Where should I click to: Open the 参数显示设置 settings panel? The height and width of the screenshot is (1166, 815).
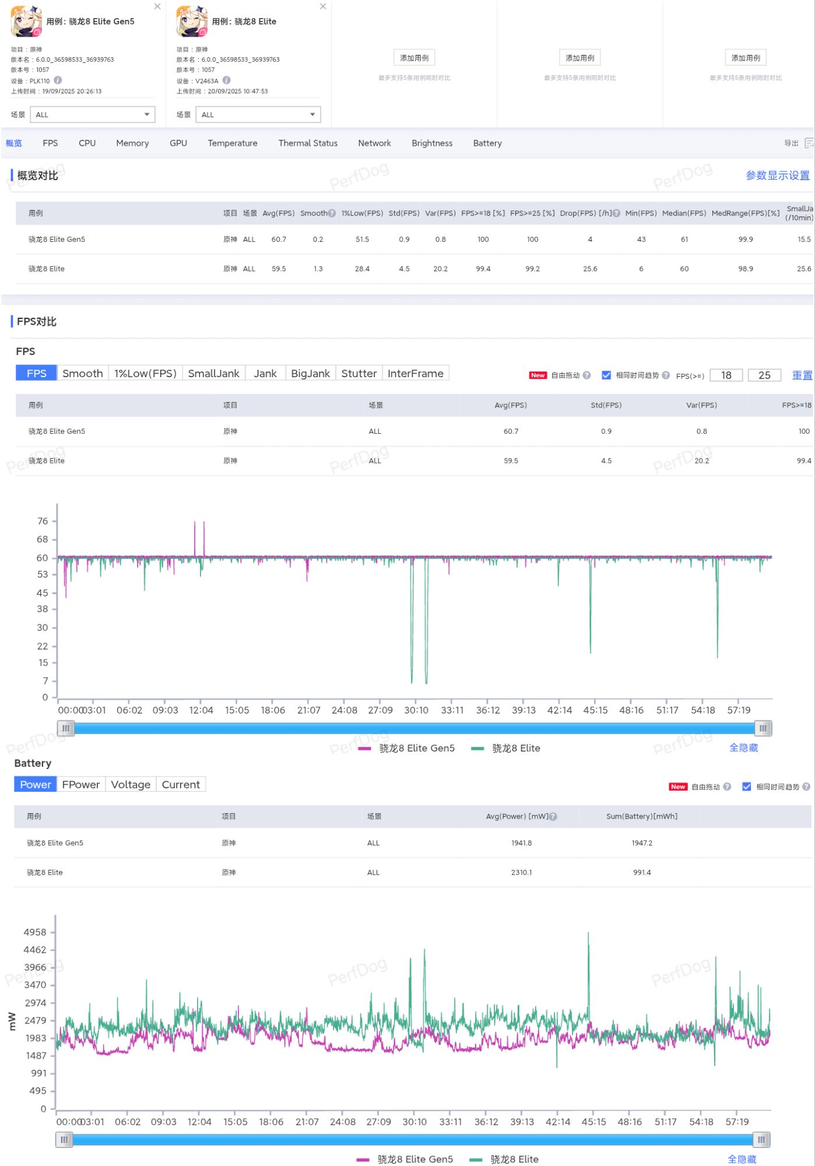pyautogui.click(x=777, y=175)
